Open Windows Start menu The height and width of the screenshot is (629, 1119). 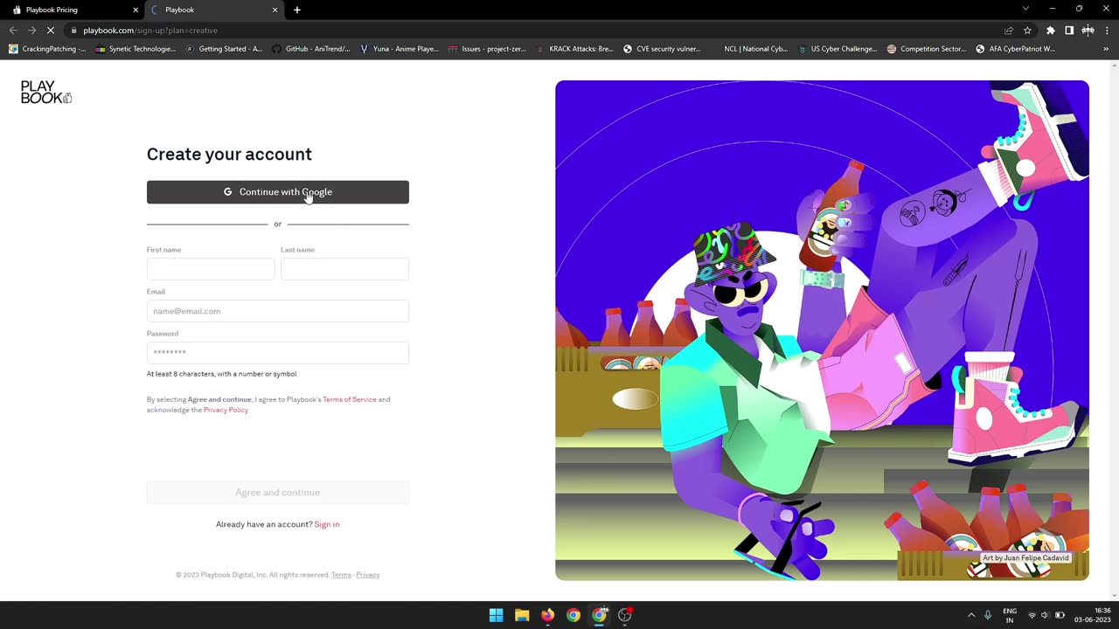496,615
